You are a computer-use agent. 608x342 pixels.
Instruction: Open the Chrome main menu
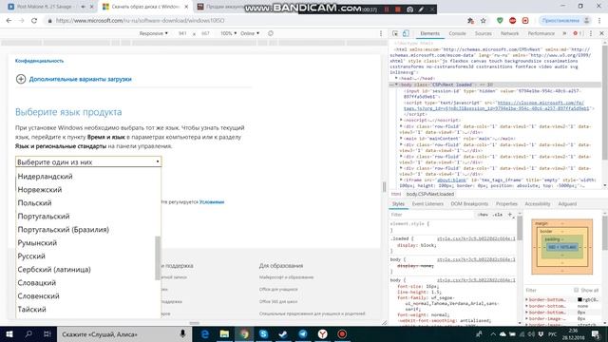point(599,21)
